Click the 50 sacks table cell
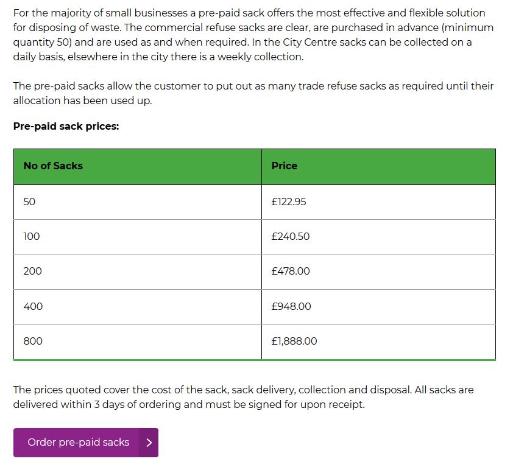Screen dimensions: 513x467 point(138,202)
